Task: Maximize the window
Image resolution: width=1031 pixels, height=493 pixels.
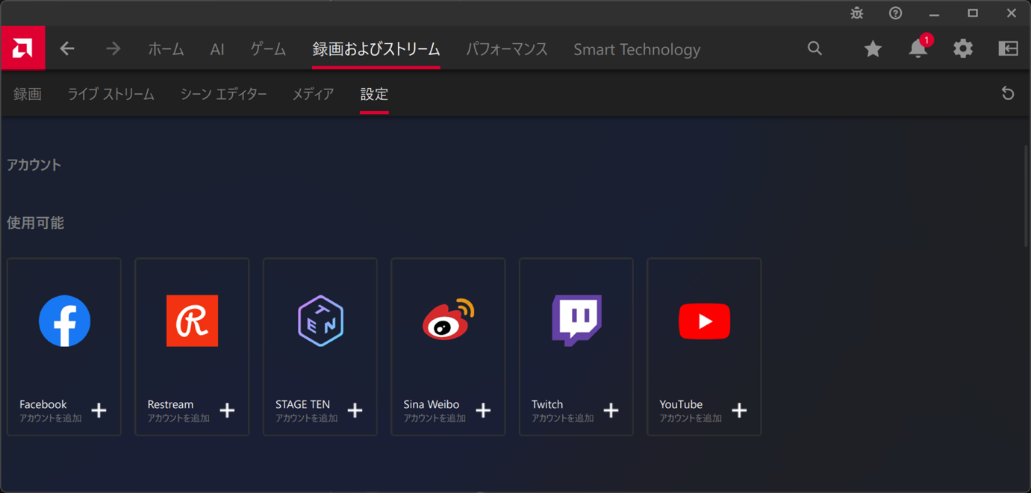Action: pos(973,13)
